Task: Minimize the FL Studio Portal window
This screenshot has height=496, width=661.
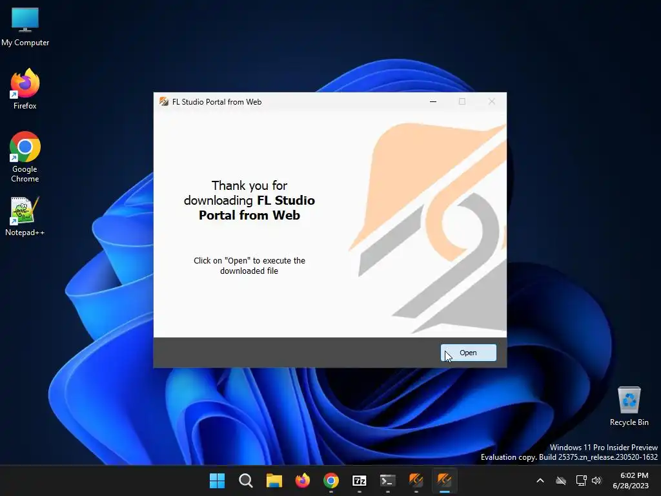Action: tap(433, 101)
